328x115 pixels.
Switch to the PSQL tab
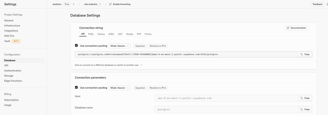[91, 34]
